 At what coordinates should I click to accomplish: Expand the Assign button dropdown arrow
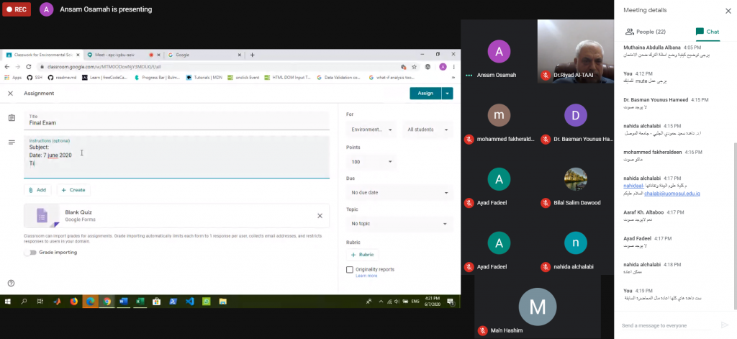(x=448, y=93)
